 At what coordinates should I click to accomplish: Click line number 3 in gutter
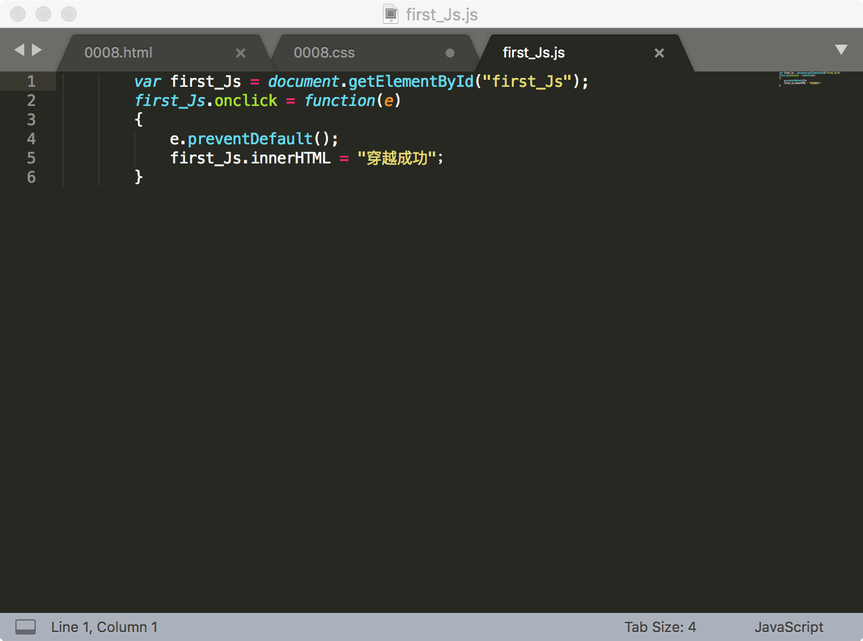click(x=31, y=120)
